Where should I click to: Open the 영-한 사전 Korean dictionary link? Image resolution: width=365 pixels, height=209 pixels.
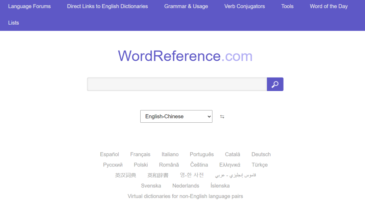192,175
